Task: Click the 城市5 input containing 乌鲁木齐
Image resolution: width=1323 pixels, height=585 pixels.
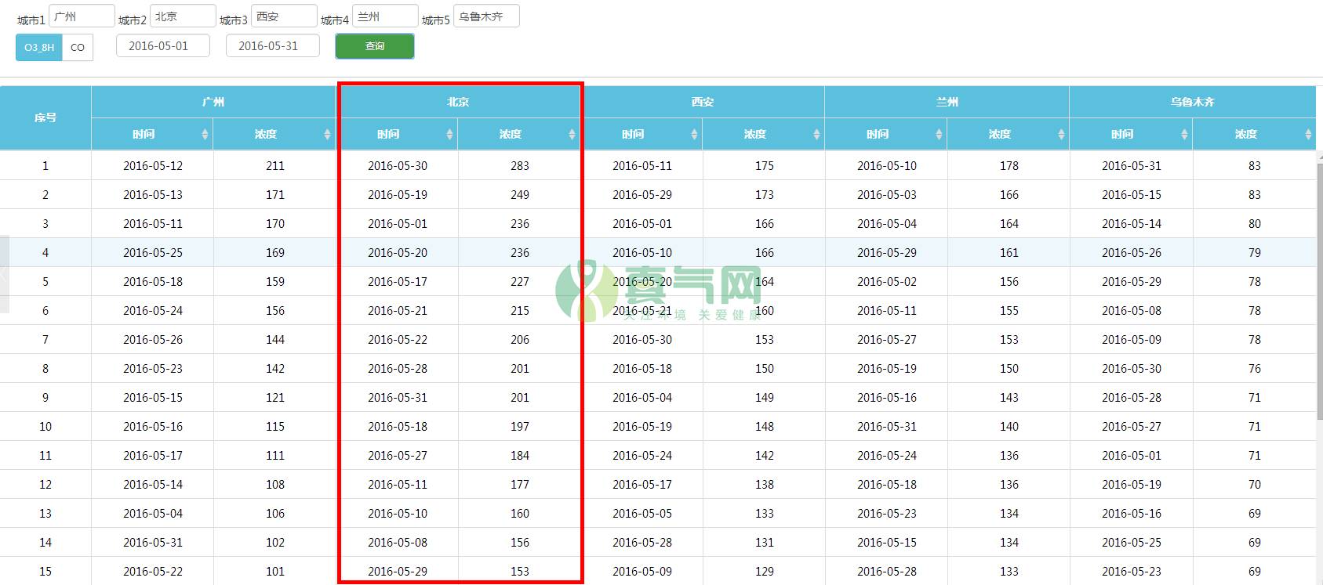Action: point(486,16)
